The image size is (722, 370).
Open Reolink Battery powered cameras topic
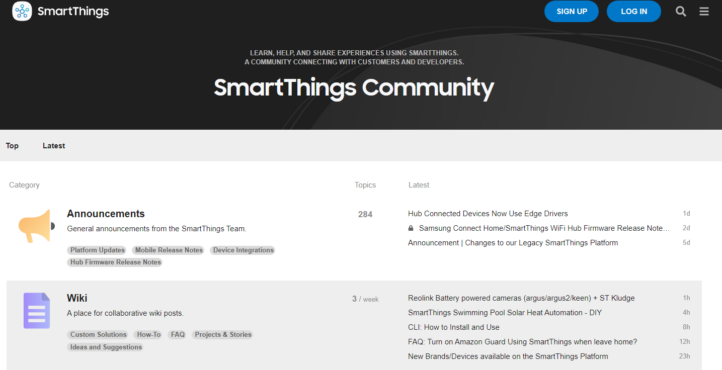click(x=521, y=298)
